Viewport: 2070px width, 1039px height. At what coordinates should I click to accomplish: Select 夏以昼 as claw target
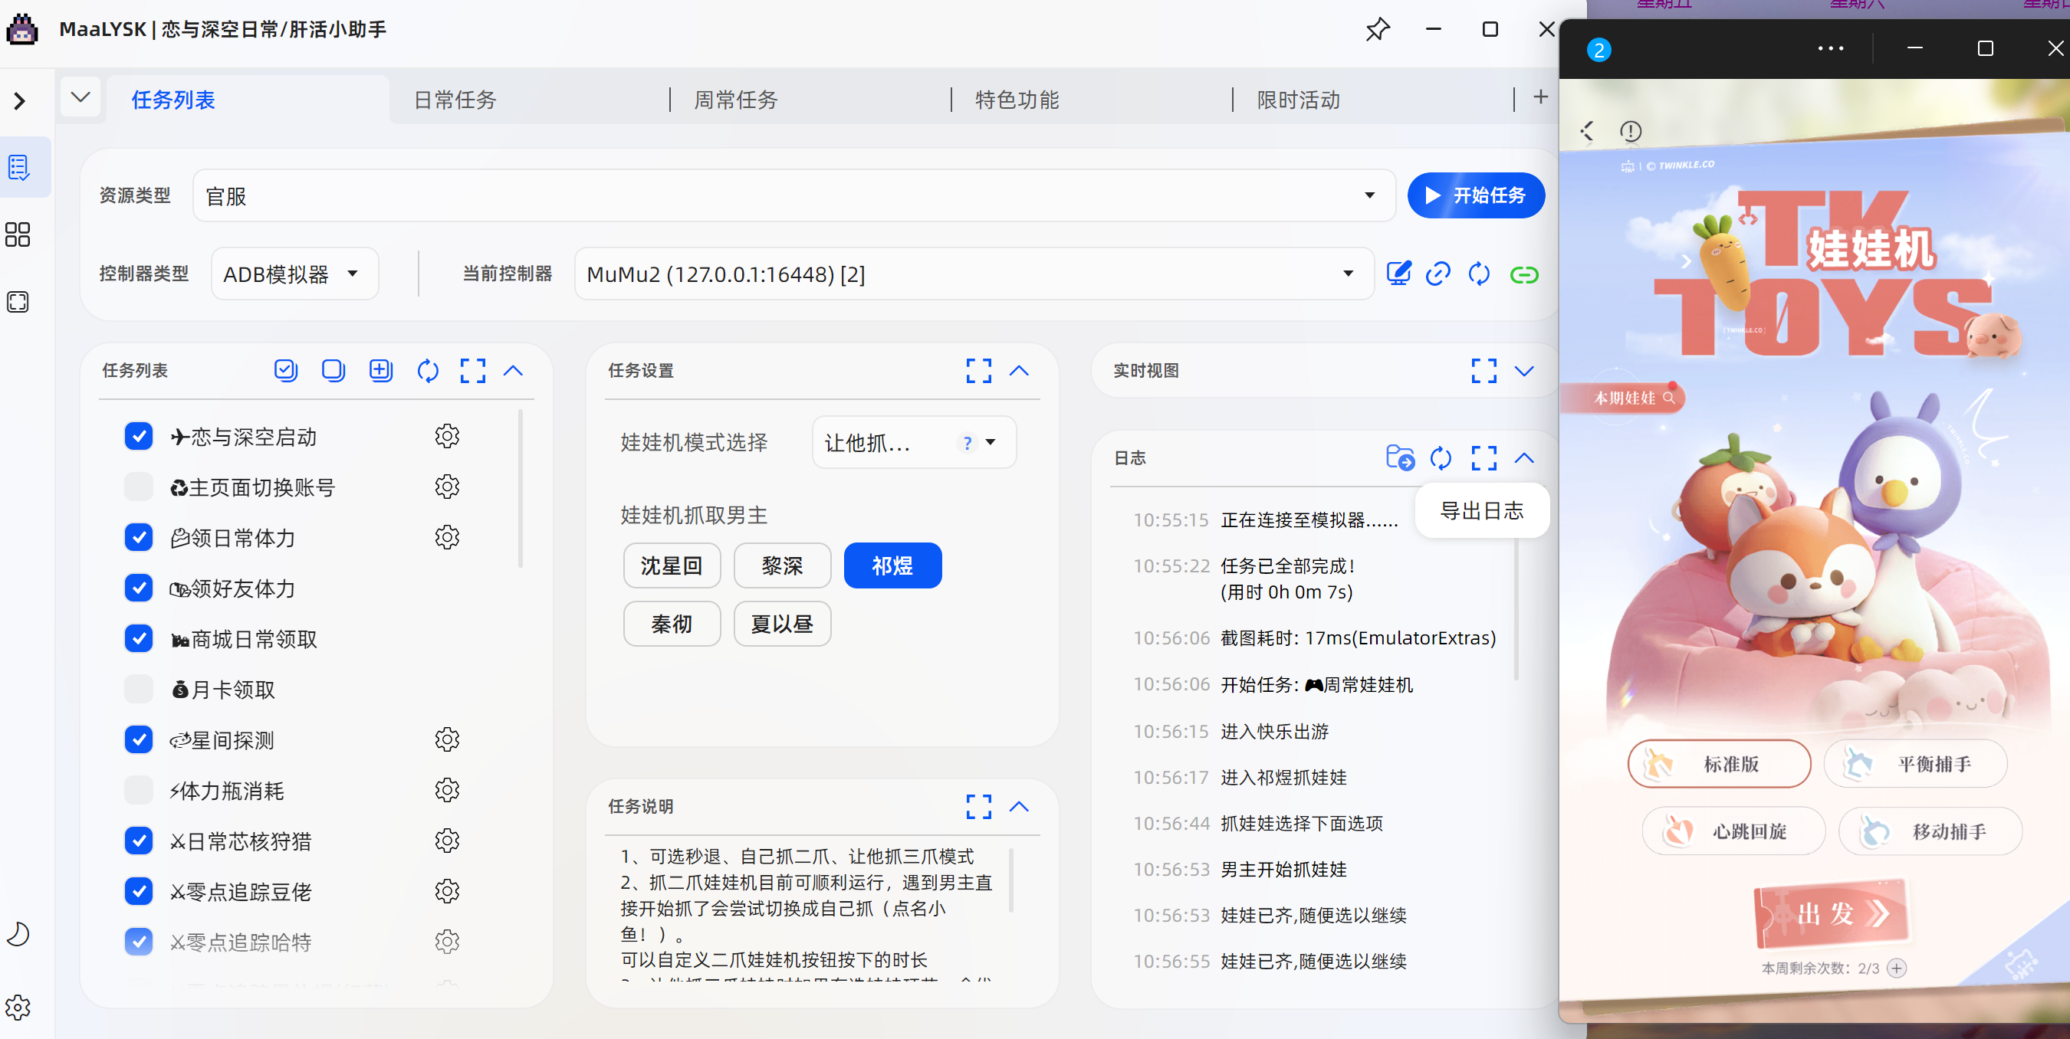(x=782, y=624)
